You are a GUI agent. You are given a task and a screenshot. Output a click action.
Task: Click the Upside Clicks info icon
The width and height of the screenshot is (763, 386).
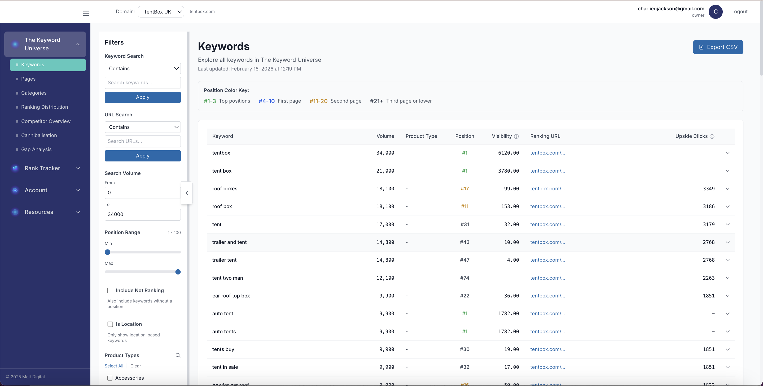[x=712, y=136]
